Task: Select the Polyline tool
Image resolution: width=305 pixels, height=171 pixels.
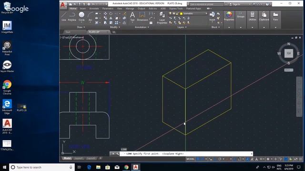Action: point(72,16)
